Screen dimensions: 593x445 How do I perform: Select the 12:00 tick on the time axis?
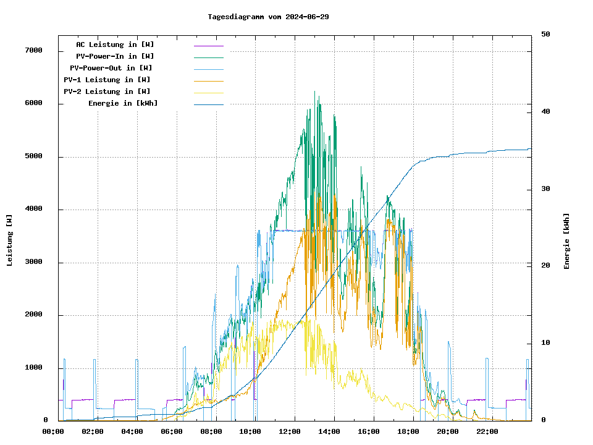coord(290,431)
